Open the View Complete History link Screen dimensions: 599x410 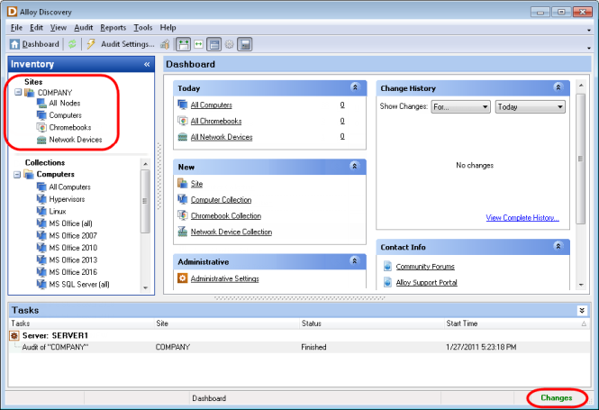(522, 218)
